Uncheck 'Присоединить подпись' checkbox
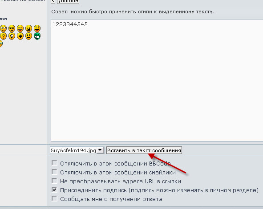263x209 pixels. [54, 190]
